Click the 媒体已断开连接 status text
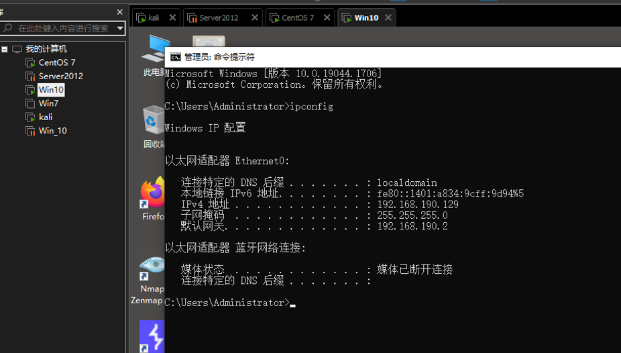Screen dimensions: 621x353 pyautogui.click(x=414, y=269)
